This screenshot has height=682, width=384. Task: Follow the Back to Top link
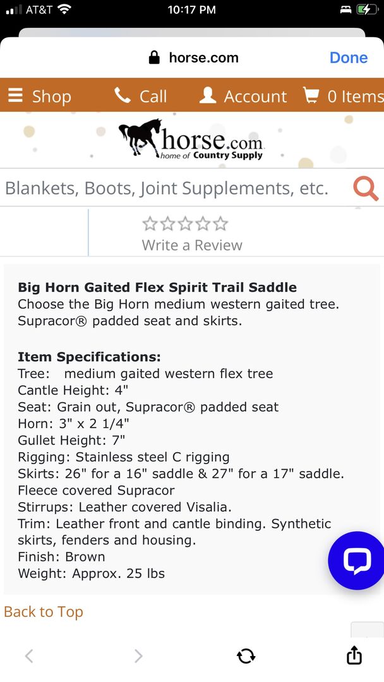[44, 611]
